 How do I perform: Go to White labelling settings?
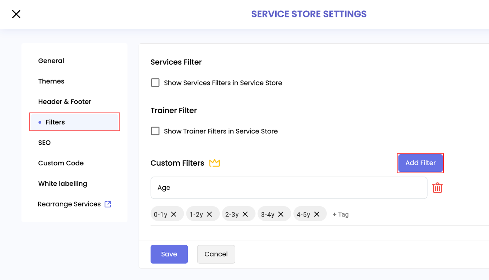coord(63,184)
